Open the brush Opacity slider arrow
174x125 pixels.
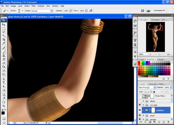pos(70,11)
